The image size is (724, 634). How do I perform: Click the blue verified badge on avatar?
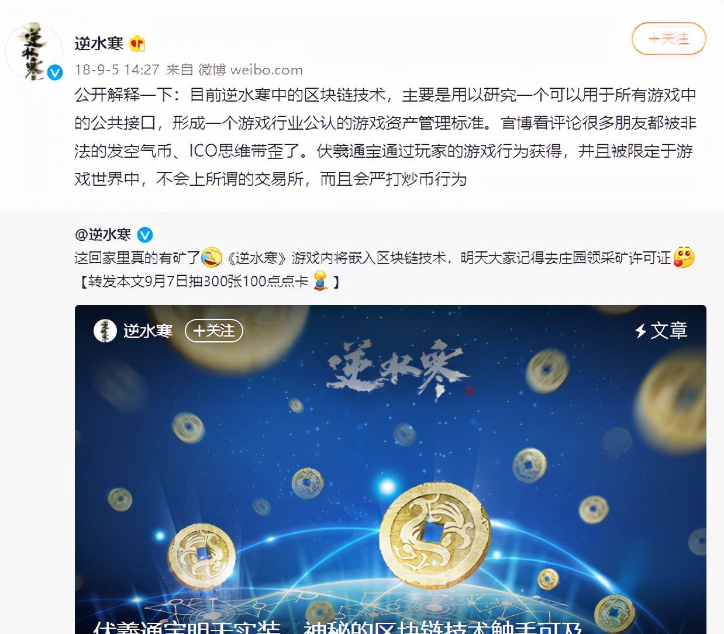[55, 72]
